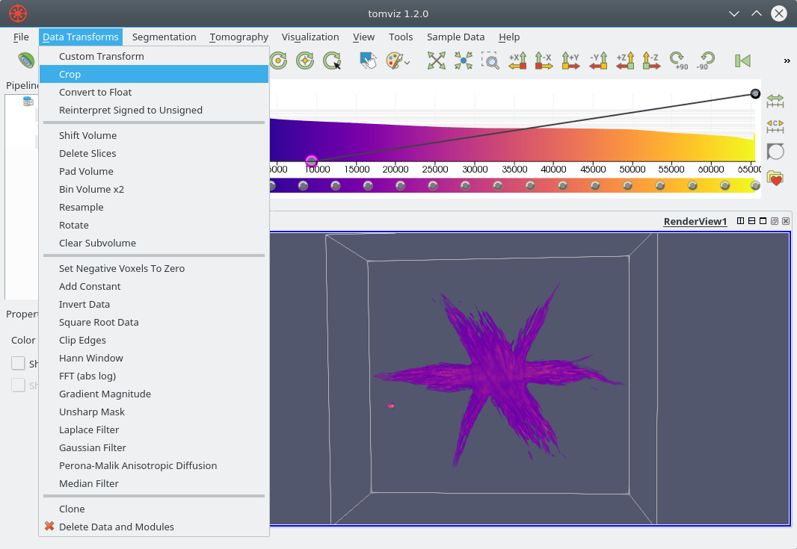Select the Zoom to Box magnifier icon
Viewport: 797px width, 549px height.
click(490, 61)
